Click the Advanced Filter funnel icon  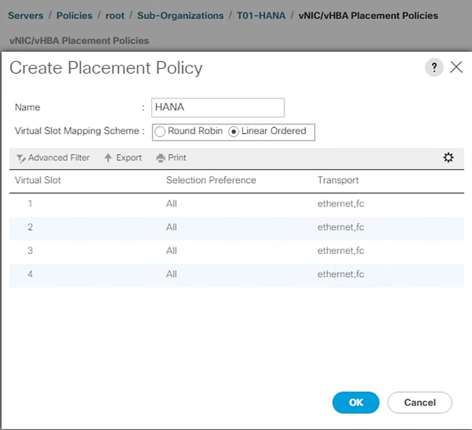(x=20, y=158)
